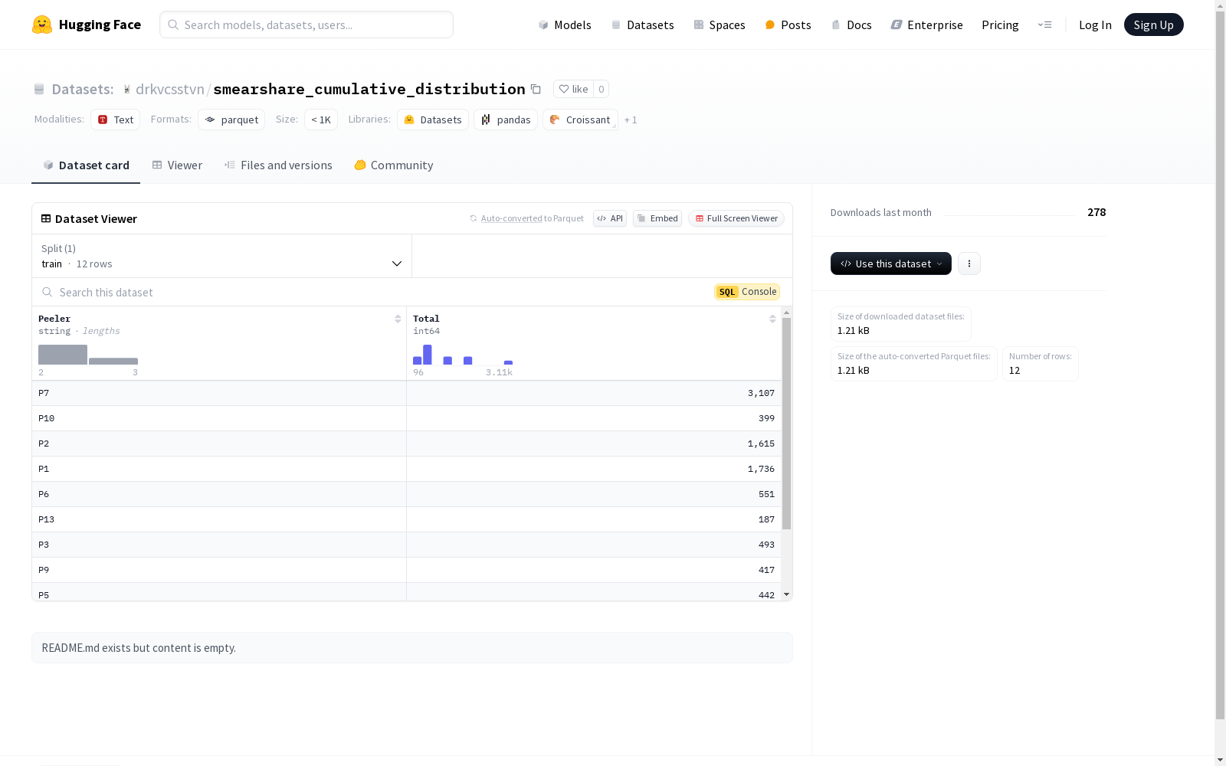
Task: Click the Datasets breadcrumb label
Action: pyautogui.click(x=82, y=89)
